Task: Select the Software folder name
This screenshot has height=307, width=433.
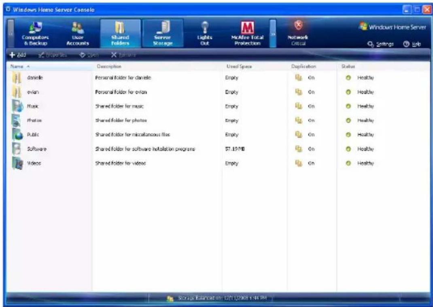Action: pos(37,149)
